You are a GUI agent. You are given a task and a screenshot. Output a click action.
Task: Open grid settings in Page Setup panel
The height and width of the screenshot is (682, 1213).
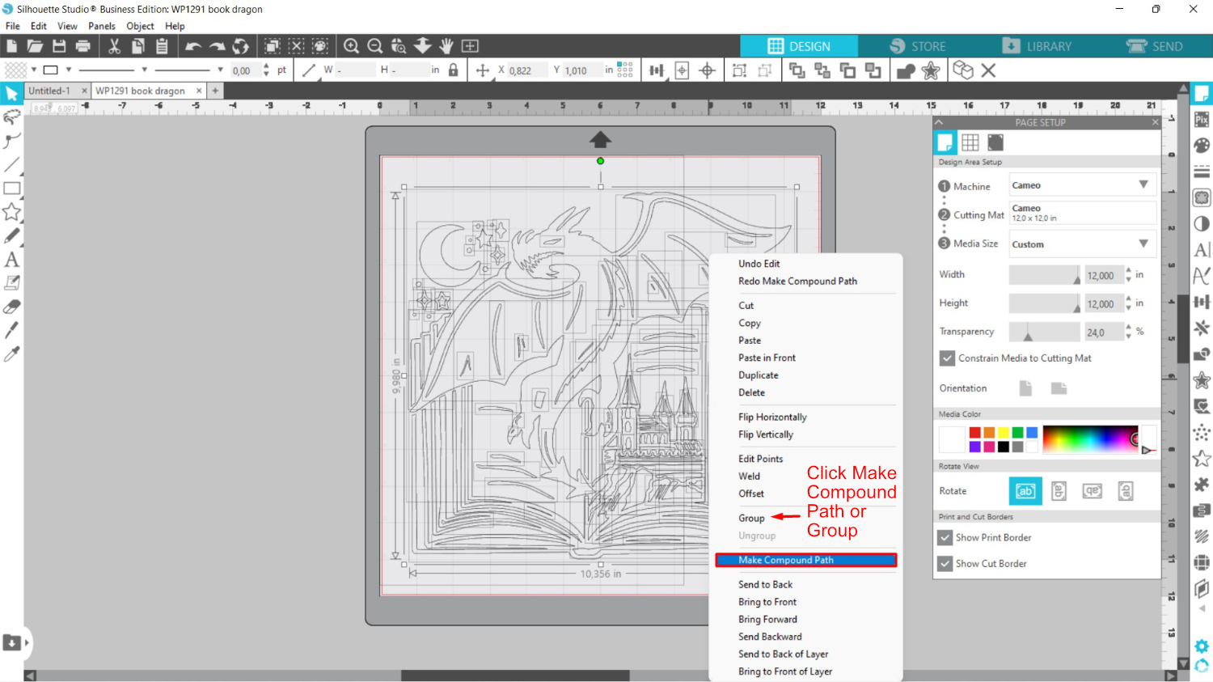point(970,142)
